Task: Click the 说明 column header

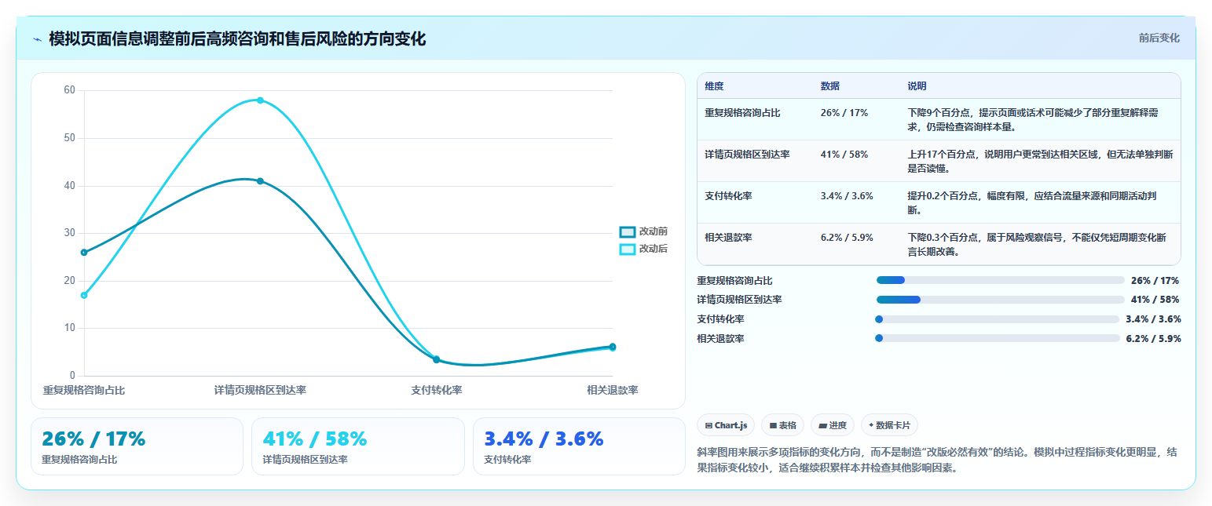Action: [x=917, y=86]
